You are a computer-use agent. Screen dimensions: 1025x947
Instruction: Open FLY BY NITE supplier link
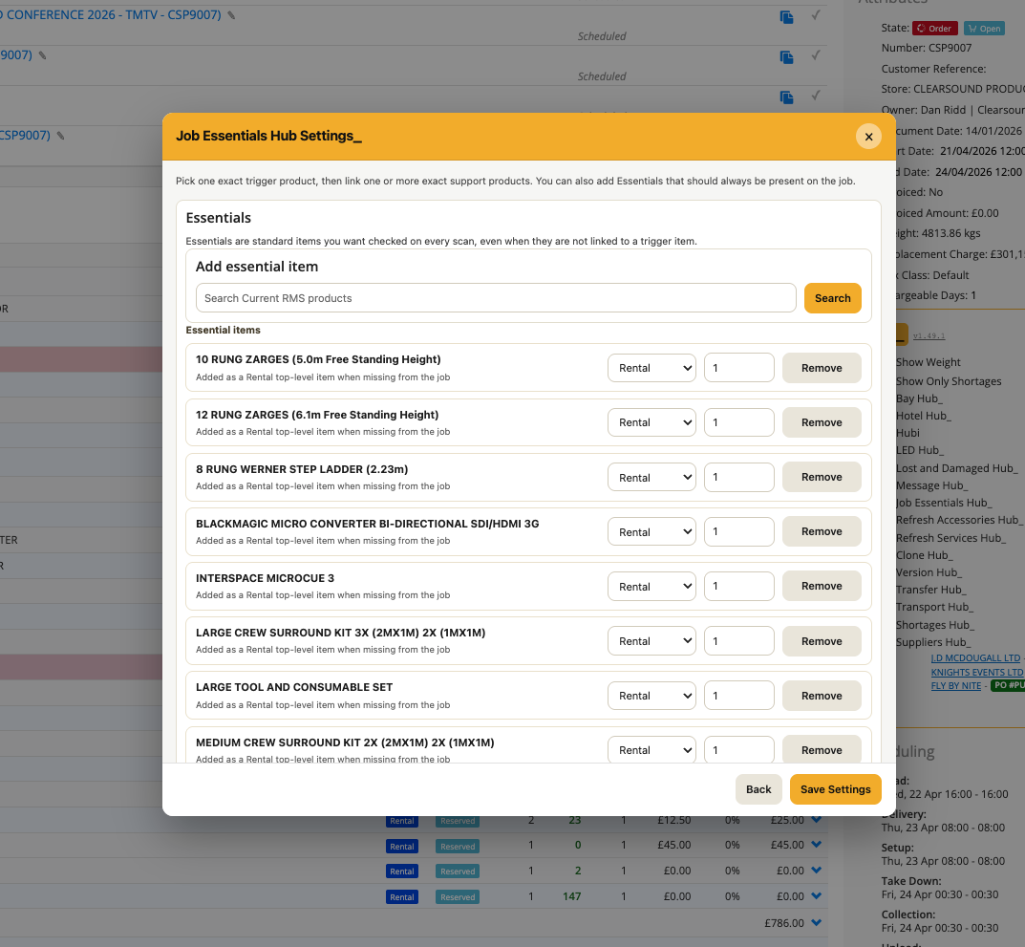955,686
